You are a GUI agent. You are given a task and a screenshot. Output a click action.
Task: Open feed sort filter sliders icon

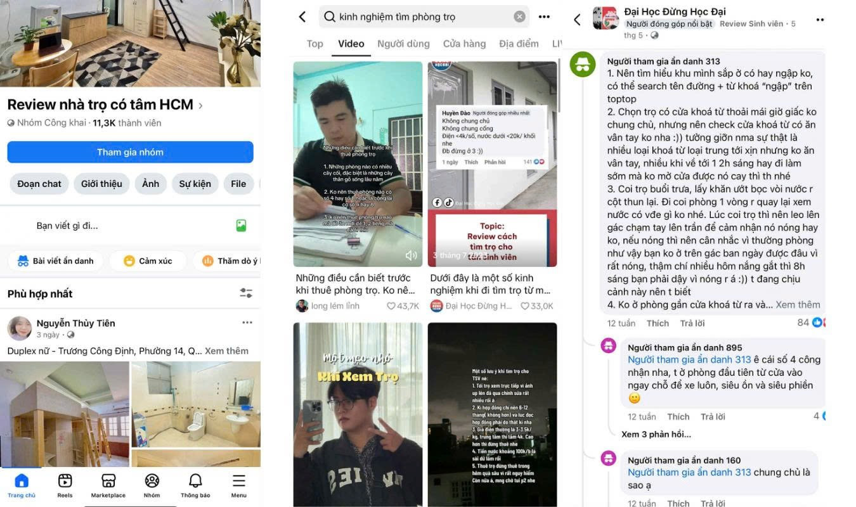[x=246, y=293]
